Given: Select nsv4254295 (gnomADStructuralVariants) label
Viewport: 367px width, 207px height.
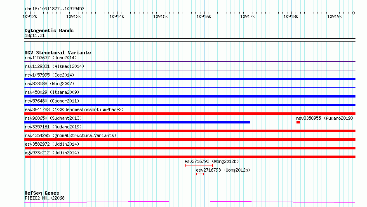Looking at the screenshot, I should click(x=71, y=135).
